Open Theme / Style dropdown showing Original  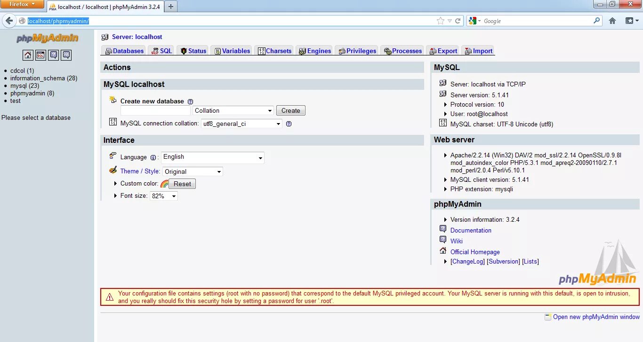193,172
